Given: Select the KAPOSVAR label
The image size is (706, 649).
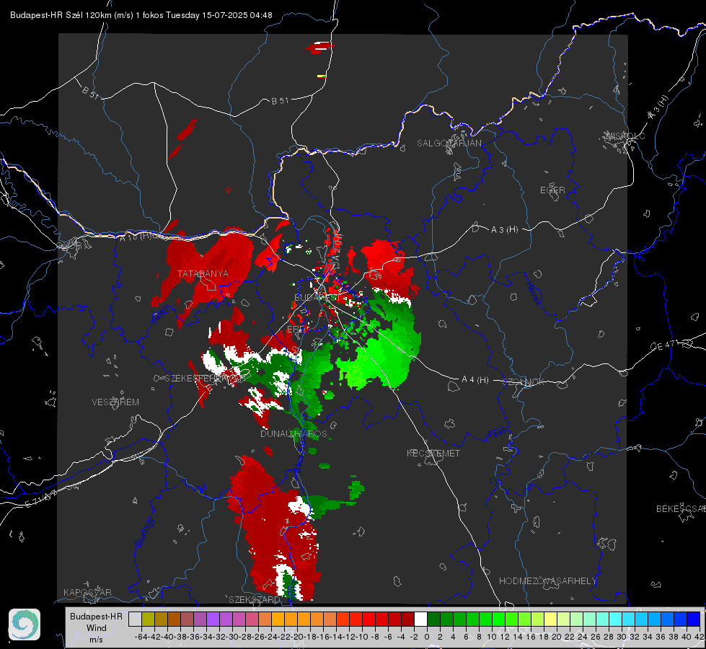Looking at the screenshot, I should (87, 592).
